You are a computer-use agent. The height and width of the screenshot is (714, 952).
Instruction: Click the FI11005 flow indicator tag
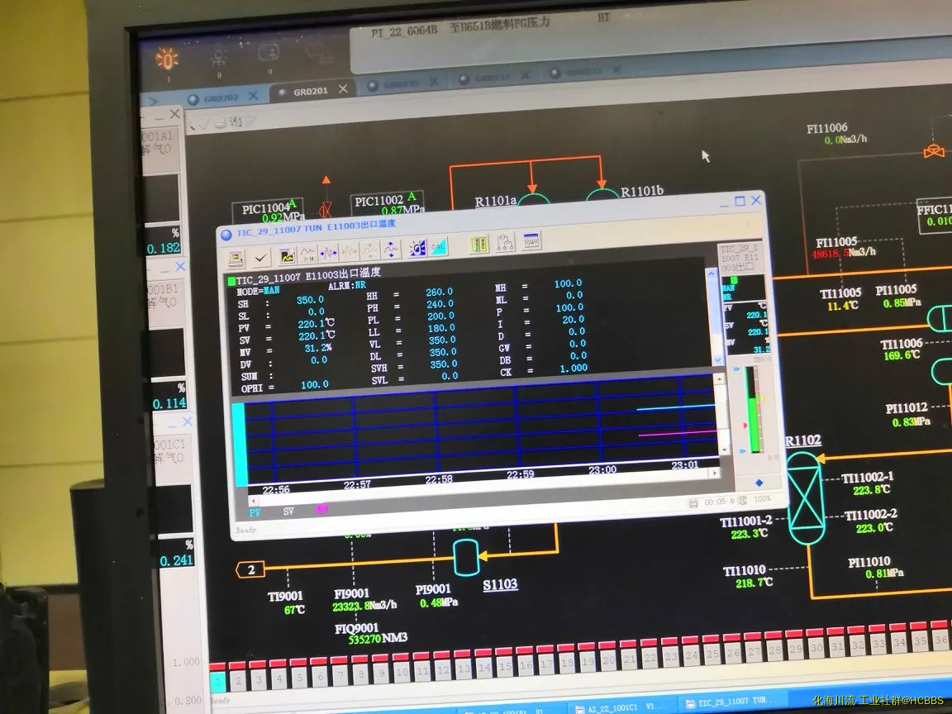pyautogui.click(x=836, y=241)
